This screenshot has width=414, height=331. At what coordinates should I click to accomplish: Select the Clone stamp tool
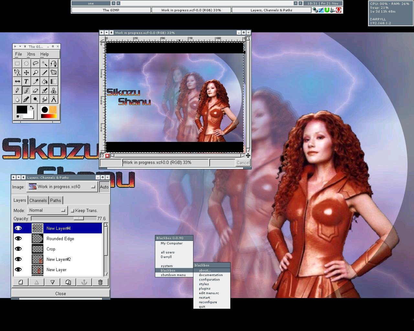tap(54, 91)
